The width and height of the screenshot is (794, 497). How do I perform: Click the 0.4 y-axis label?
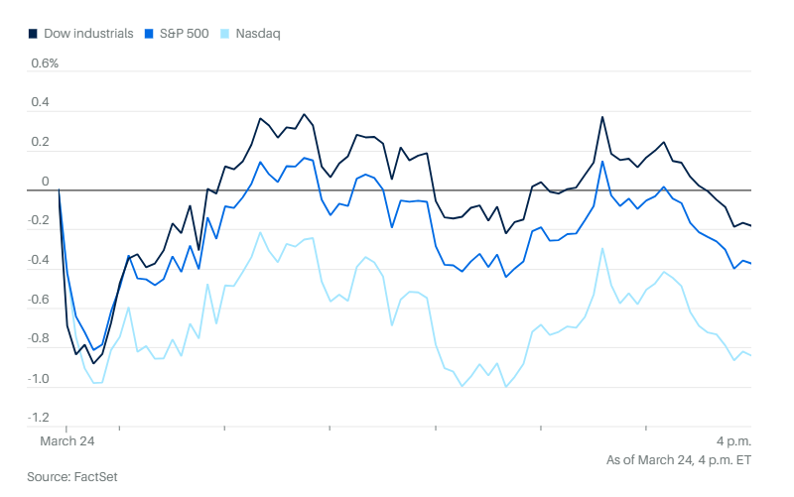pos(40,102)
